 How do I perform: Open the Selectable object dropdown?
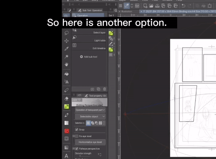pos(90,116)
